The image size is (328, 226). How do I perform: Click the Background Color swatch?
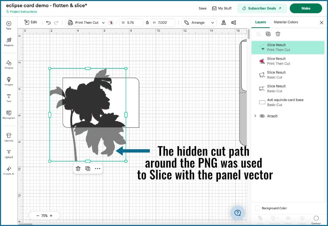(x=258, y=208)
